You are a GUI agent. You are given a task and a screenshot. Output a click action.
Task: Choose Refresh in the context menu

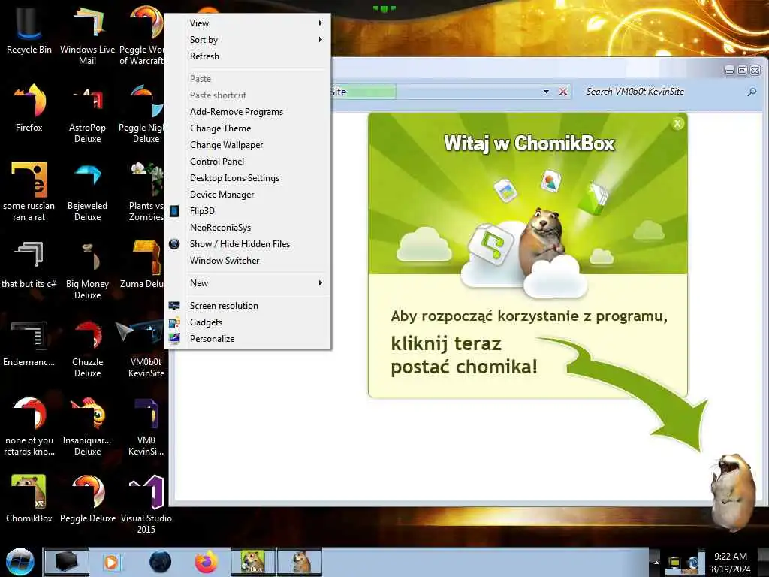248,56
